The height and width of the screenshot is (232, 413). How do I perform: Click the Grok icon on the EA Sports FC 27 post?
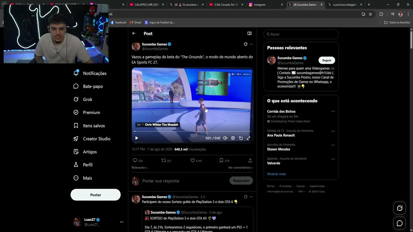[246, 44]
